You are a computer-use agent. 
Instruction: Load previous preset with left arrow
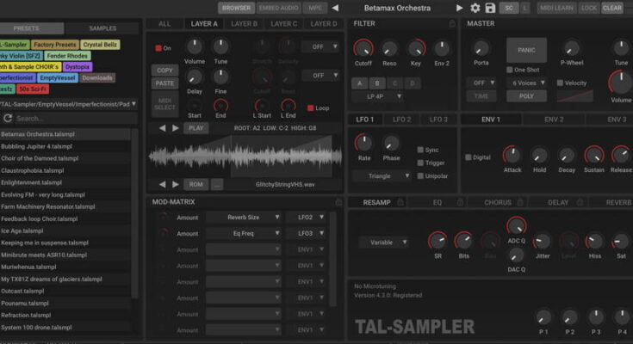point(335,8)
